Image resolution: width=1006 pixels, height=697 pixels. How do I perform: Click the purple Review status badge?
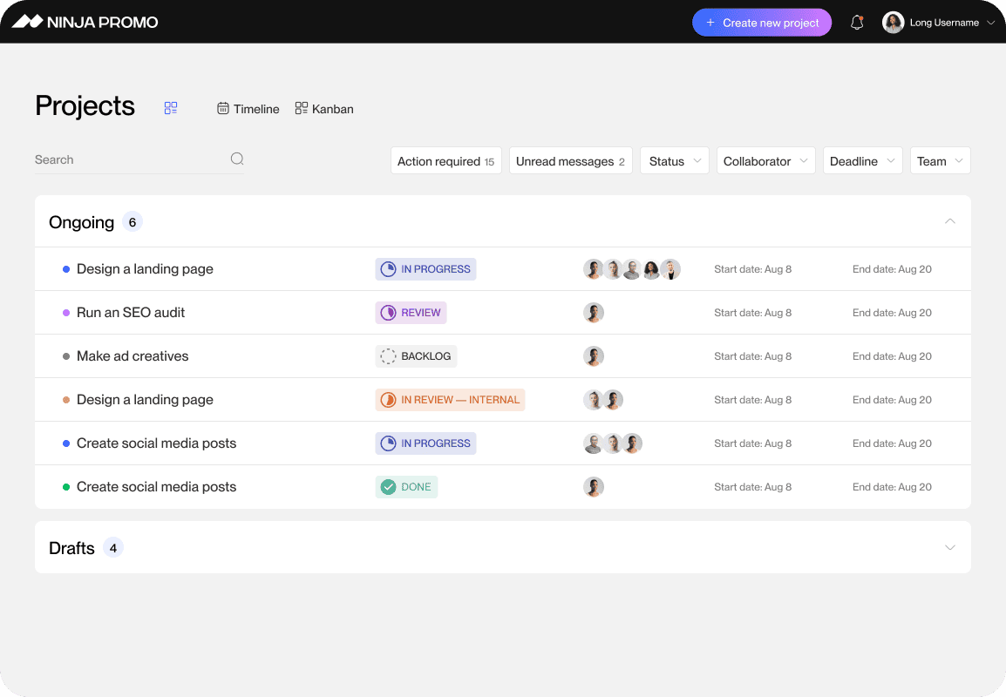click(411, 313)
